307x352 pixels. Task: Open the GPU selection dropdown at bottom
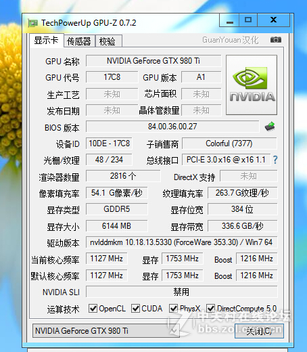(106, 331)
